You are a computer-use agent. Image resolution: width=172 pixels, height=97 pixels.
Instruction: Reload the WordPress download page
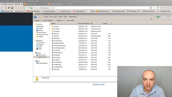tap(9, 8)
